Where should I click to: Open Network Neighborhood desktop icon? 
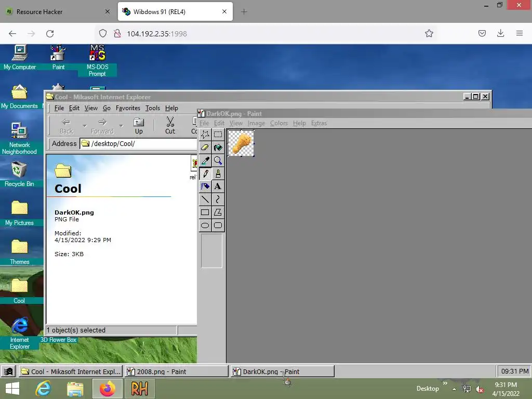coord(19,138)
